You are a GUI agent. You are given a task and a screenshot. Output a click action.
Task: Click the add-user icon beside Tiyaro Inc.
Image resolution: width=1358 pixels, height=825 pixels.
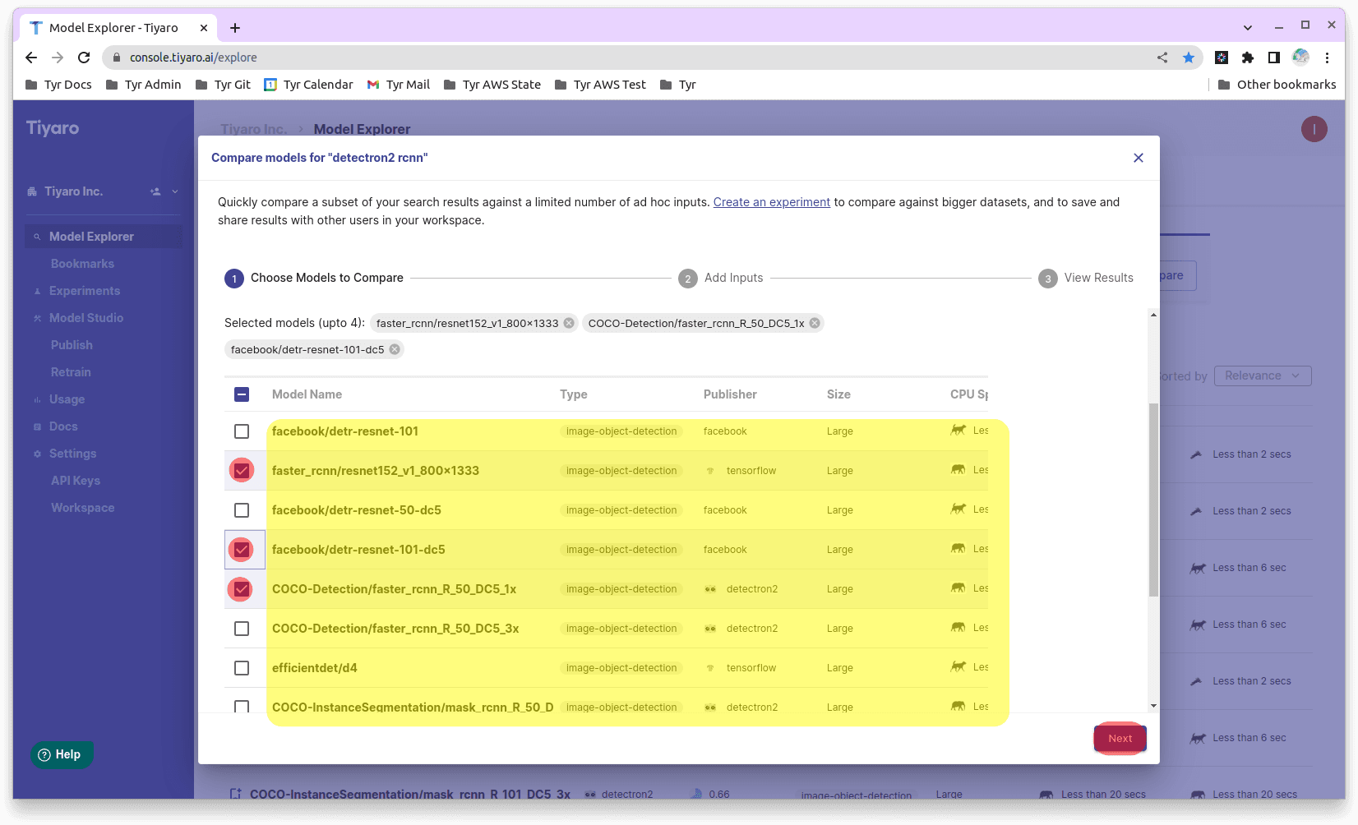click(155, 191)
